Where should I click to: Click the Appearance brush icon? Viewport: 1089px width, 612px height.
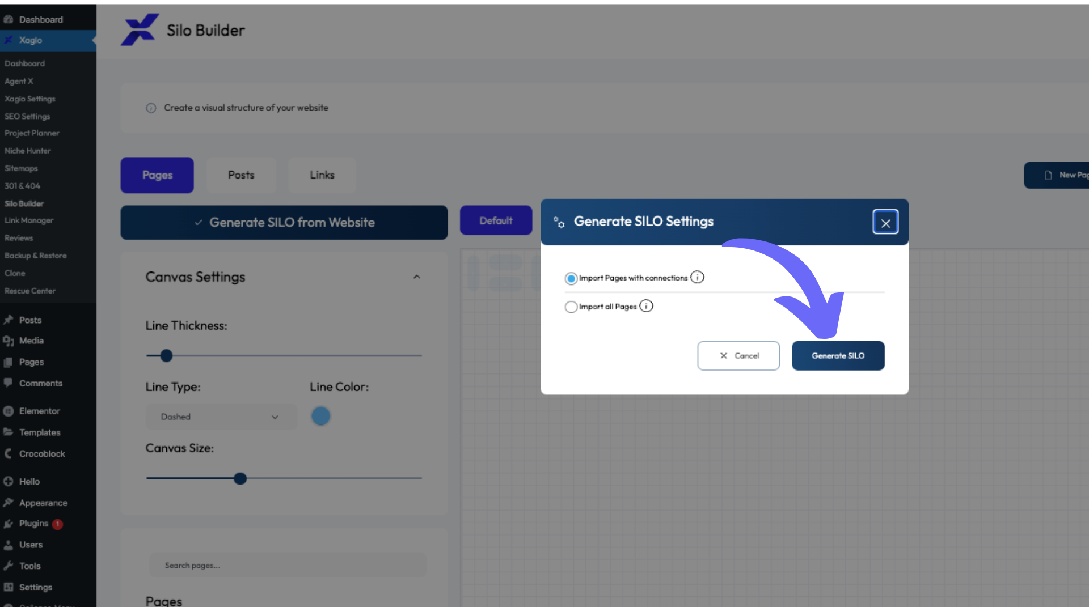click(9, 503)
